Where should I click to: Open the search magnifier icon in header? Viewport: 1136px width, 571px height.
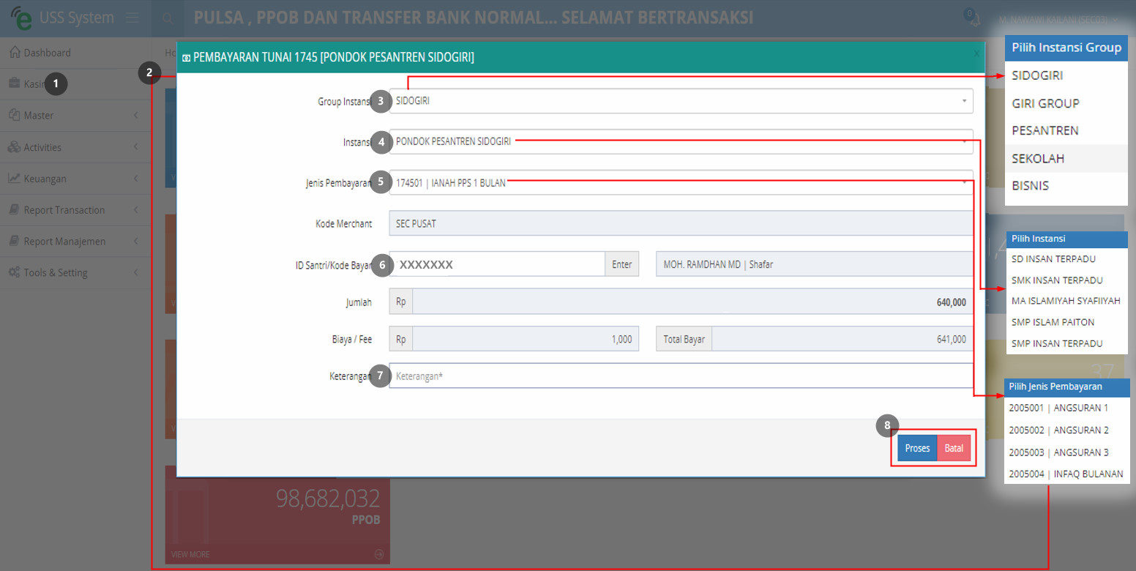pyautogui.click(x=168, y=18)
